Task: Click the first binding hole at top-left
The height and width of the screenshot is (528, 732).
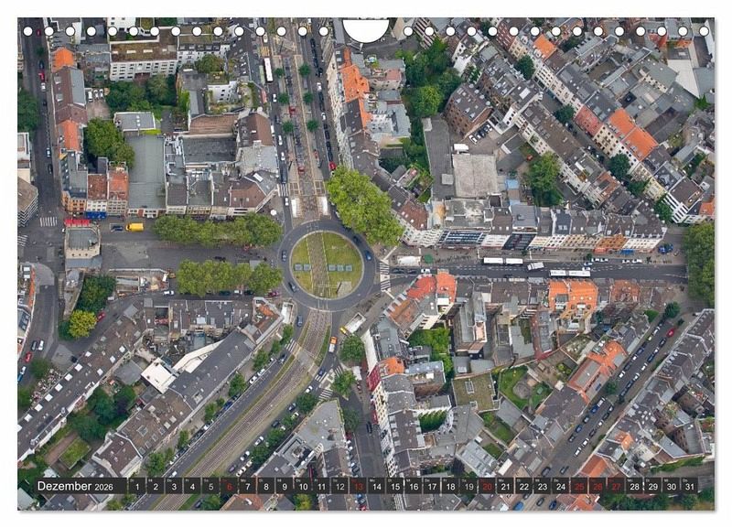Action: click(x=27, y=31)
